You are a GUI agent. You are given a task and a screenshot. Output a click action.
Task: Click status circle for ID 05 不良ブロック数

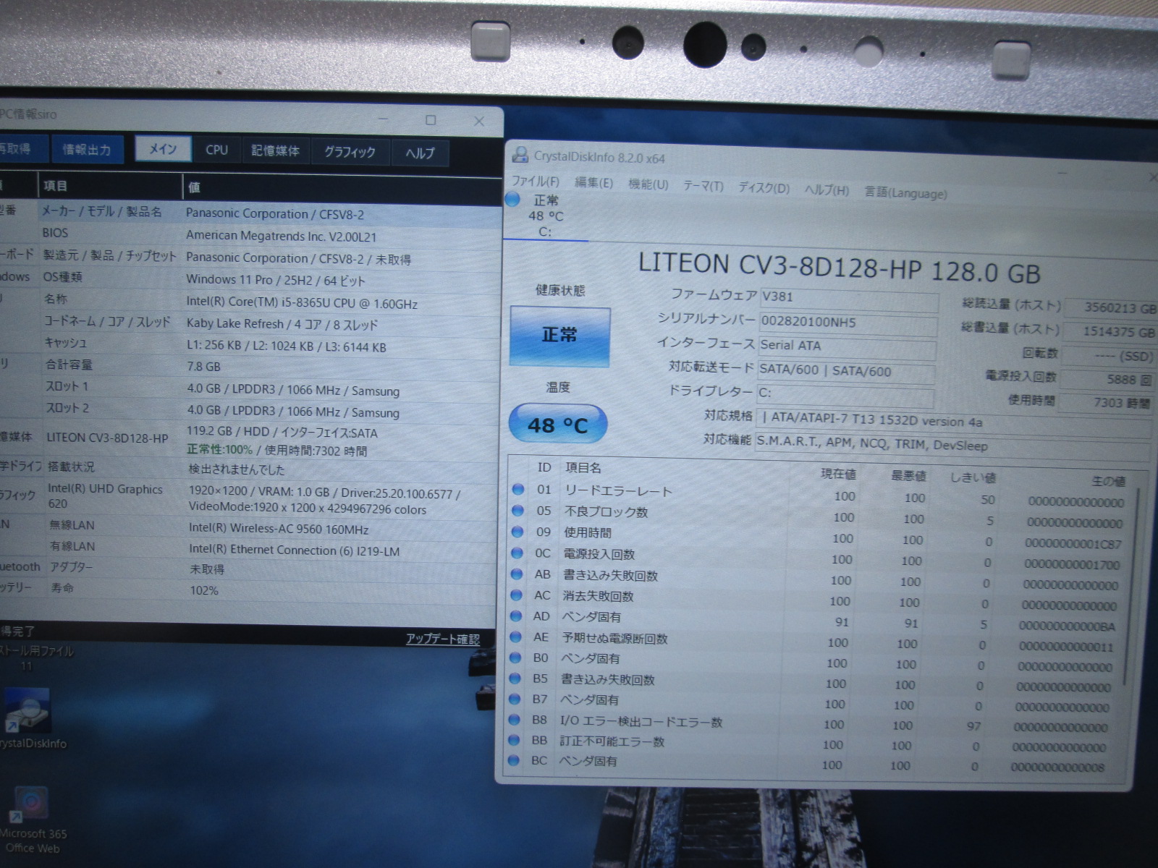(518, 511)
